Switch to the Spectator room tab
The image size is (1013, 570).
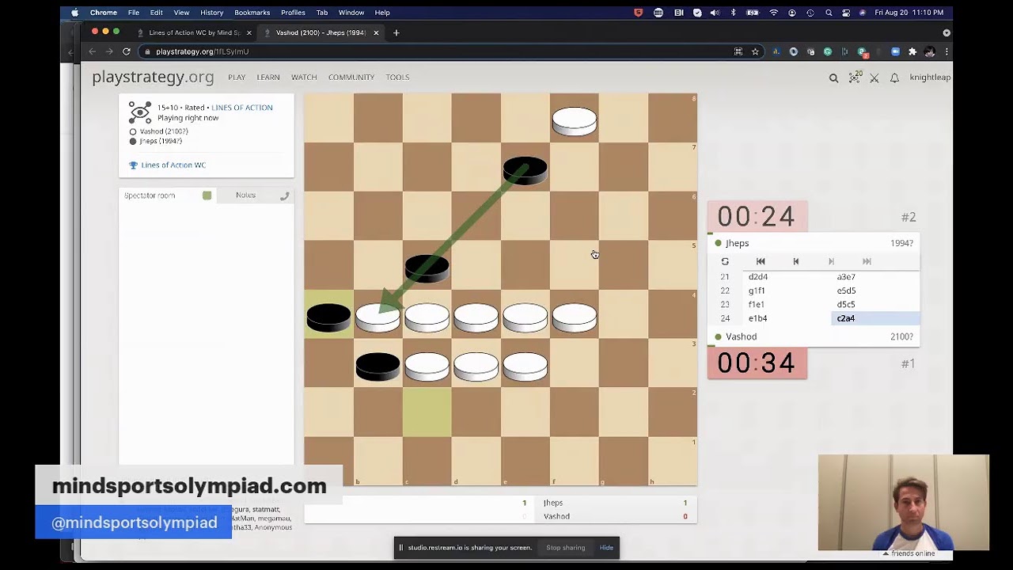(x=150, y=196)
